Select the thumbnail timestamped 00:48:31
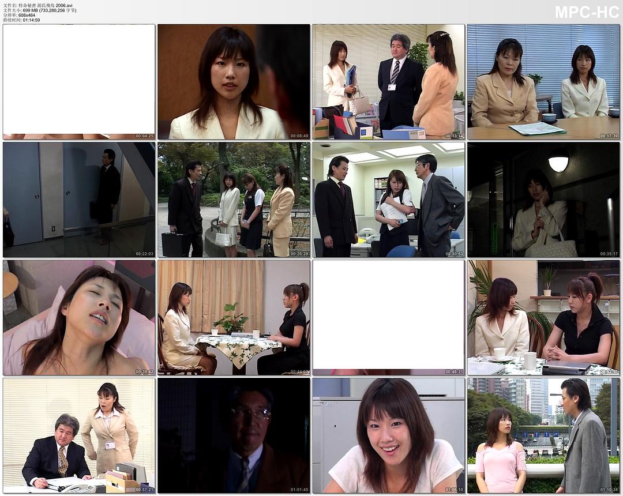This screenshot has width=623, height=496. 389,318
